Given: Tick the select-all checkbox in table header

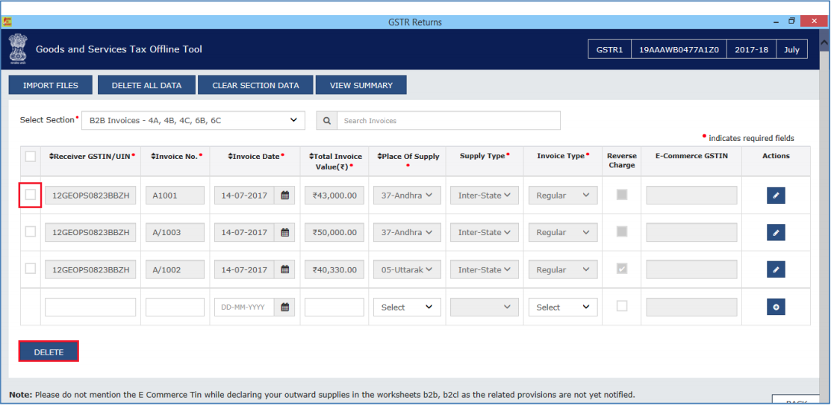Looking at the screenshot, I should [31, 157].
